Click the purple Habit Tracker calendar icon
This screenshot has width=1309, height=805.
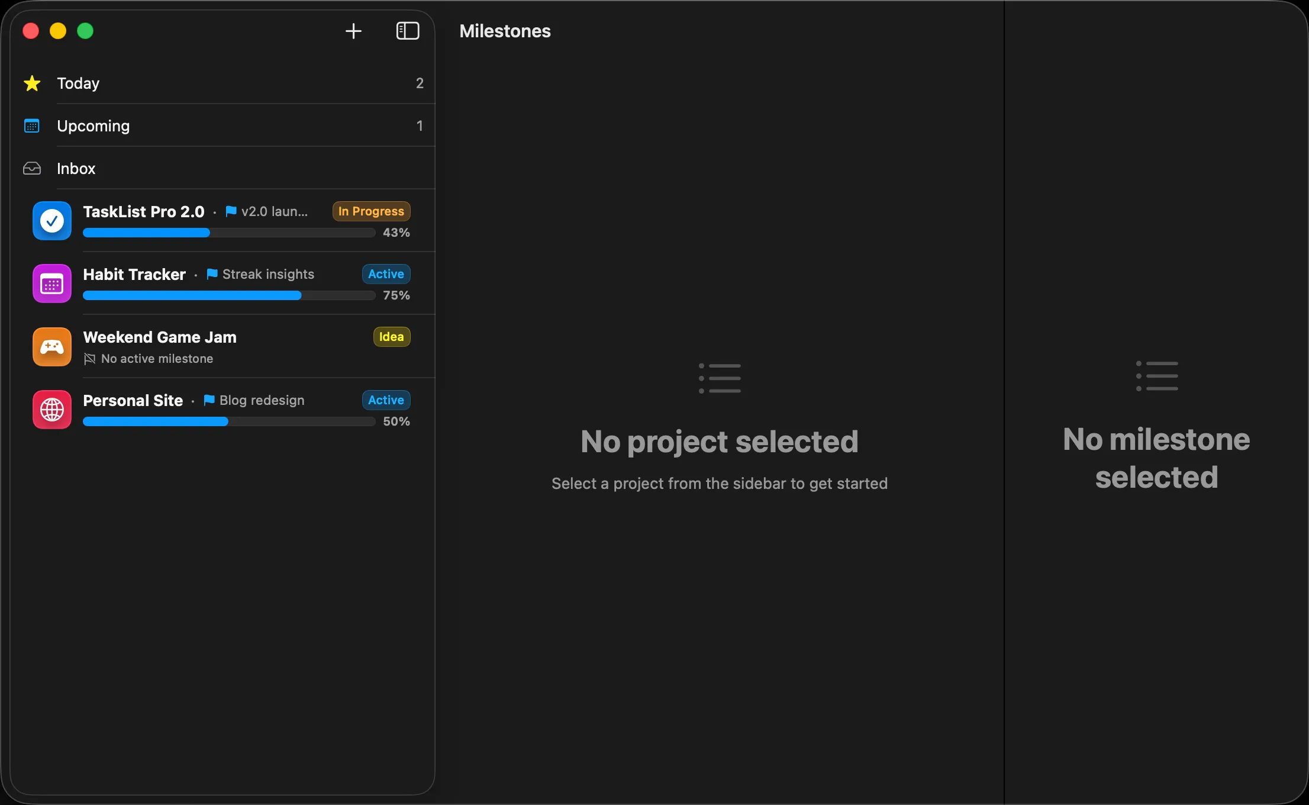(52, 284)
